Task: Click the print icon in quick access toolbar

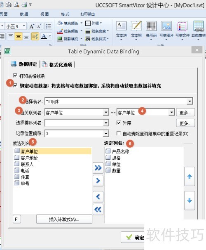Action: 25,5
